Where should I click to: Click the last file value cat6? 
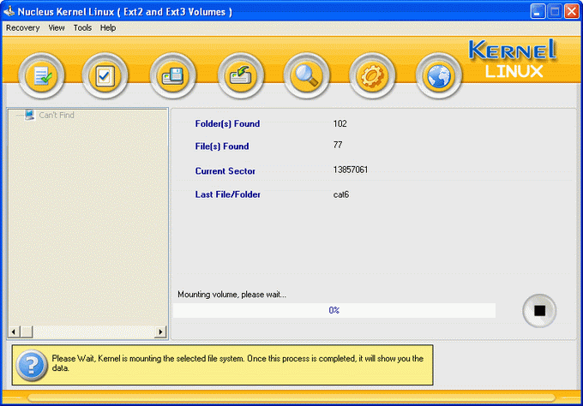click(341, 194)
